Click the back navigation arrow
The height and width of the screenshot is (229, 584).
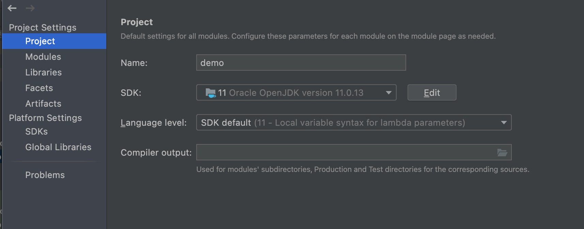(x=12, y=8)
